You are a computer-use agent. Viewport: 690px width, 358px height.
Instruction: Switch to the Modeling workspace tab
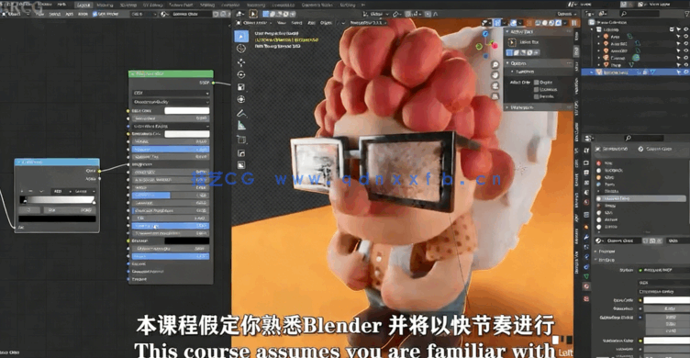click(105, 5)
